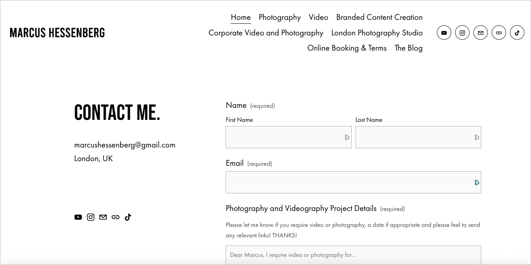Select the TikTok icon under Contact Me
The image size is (531, 265).
(x=128, y=217)
